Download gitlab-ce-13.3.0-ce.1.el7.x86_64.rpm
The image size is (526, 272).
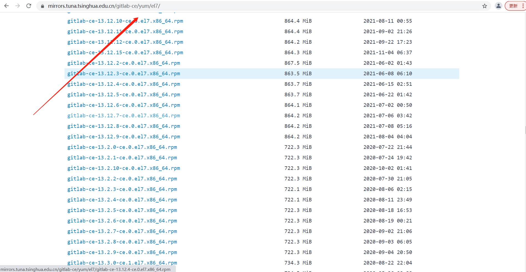click(122, 263)
